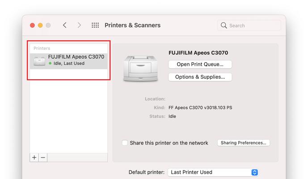Screen dimensions: 308x179
Task: Click the yellow minimize window button
Action: coord(40,26)
